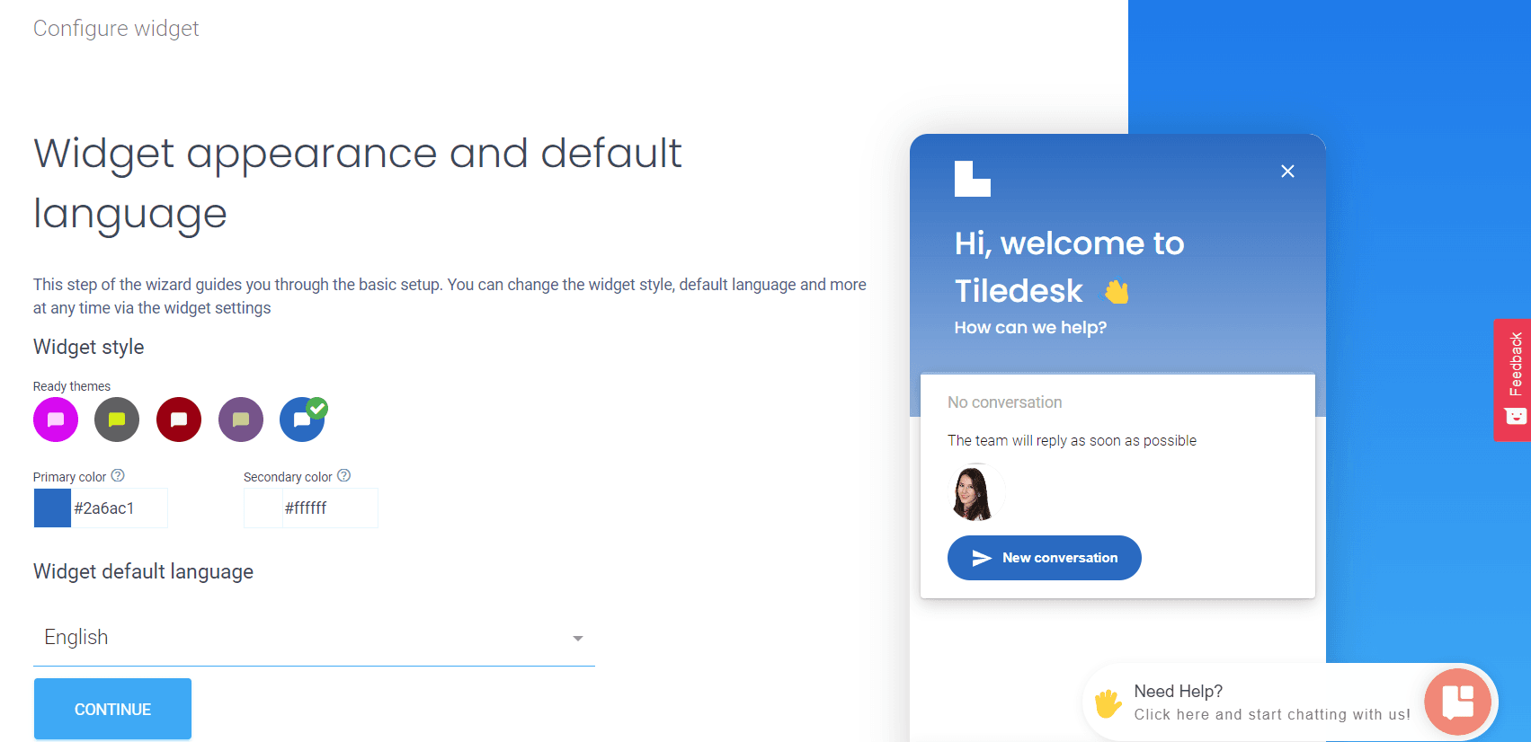Click the 'No conversation' text
Screen dimensions: 1531x742
(x=1005, y=402)
